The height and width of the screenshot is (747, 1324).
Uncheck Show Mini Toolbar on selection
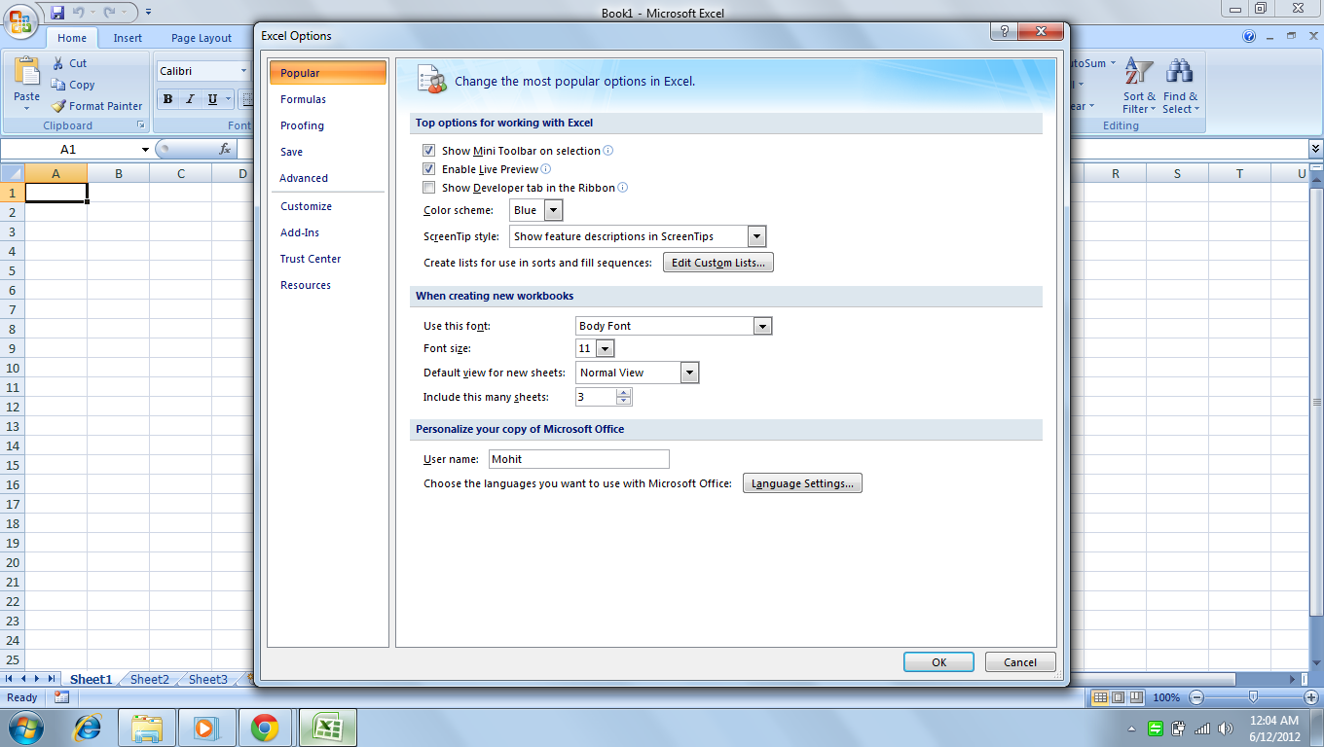point(429,151)
